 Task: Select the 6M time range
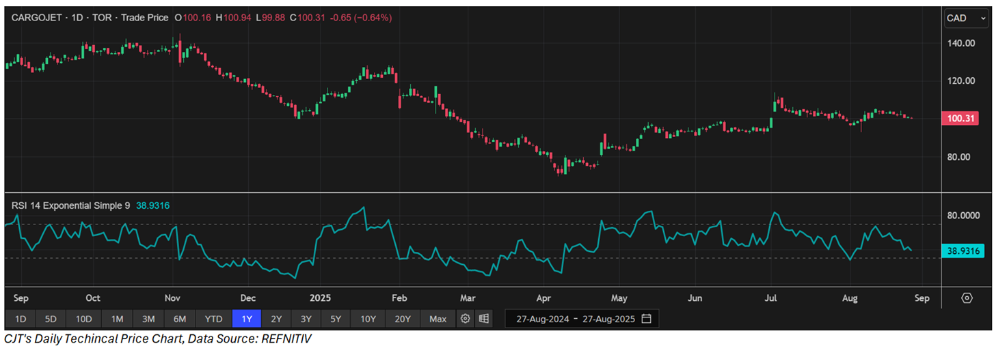180,319
